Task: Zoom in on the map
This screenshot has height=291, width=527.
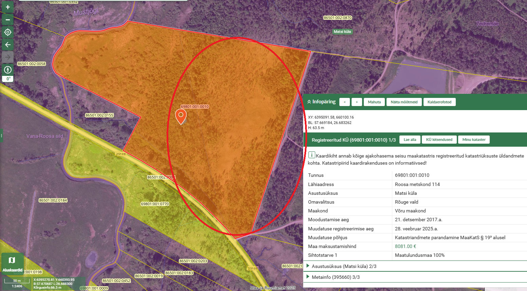Action: [7, 7]
